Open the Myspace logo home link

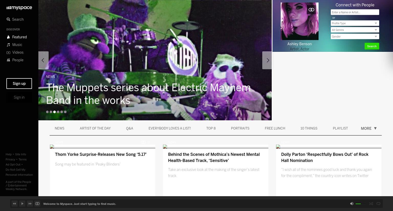[x=19, y=8]
